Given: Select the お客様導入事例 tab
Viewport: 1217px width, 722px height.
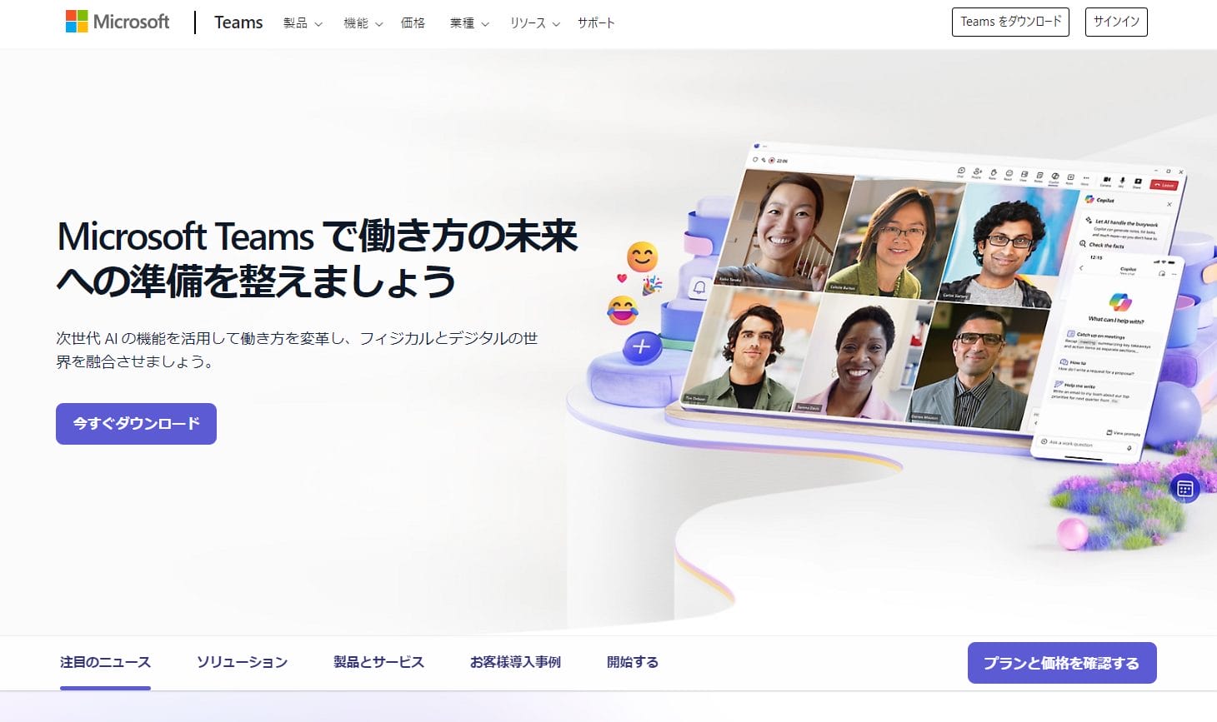Looking at the screenshot, I should tap(515, 662).
